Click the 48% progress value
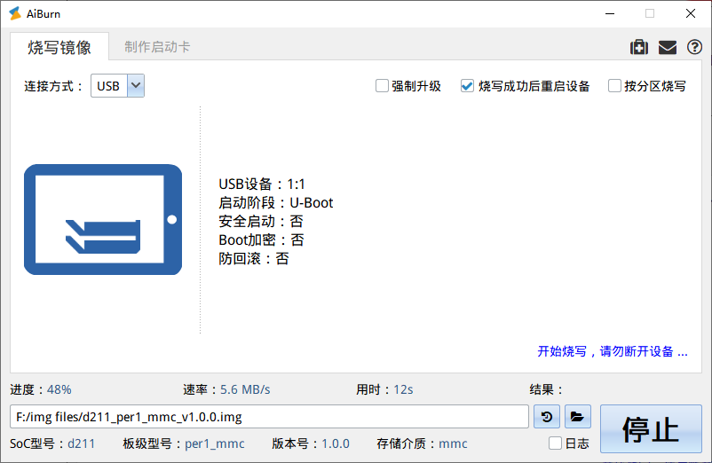Screen dimensions: 712x463 [59, 389]
